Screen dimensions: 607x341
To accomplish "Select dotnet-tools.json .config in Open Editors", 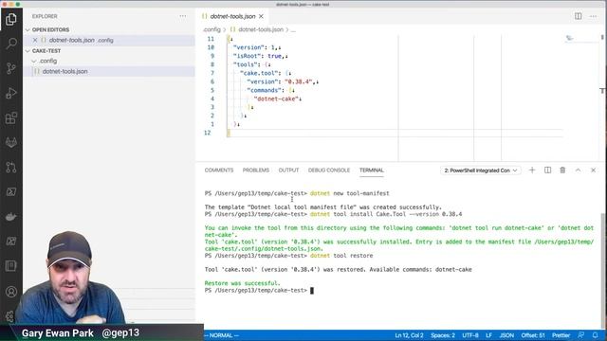I will tap(109, 40).
